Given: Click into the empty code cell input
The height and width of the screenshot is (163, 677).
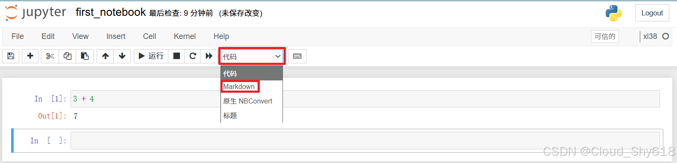Looking at the screenshot, I should (x=365, y=140).
